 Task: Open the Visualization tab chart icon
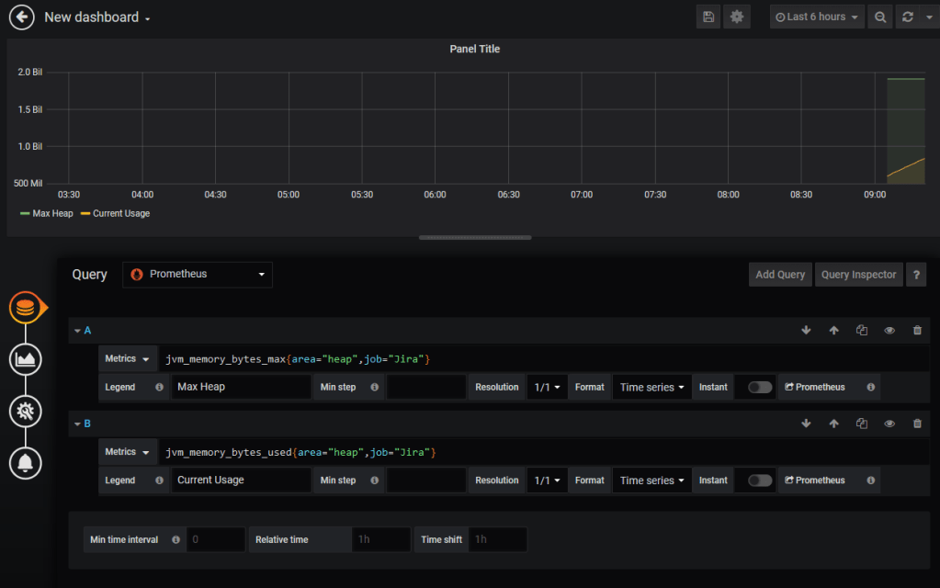tap(26, 358)
